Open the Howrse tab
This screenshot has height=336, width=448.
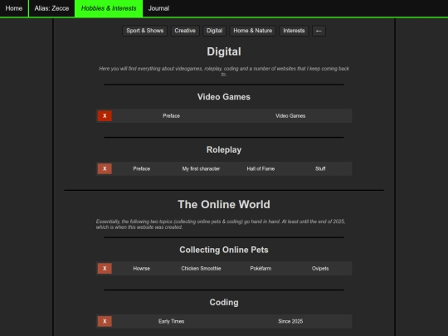click(x=141, y=268)
